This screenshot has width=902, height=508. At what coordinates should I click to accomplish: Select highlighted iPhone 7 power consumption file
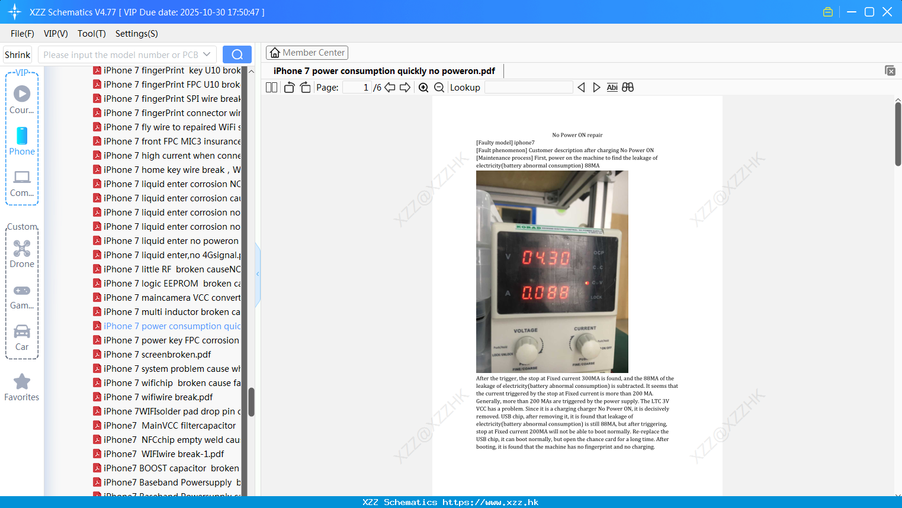[166, 326]
